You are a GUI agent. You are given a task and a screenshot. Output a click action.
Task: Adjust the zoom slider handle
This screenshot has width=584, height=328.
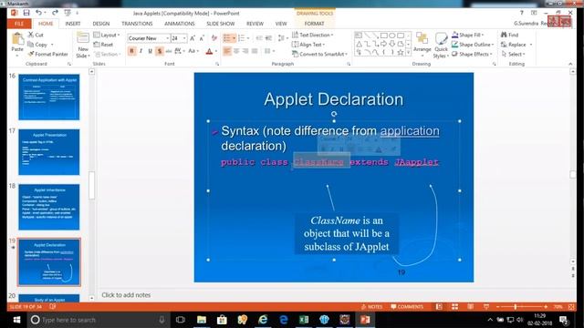pos(515,306)
